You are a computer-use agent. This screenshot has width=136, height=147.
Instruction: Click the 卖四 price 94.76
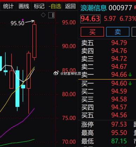[x=119, y=51]
